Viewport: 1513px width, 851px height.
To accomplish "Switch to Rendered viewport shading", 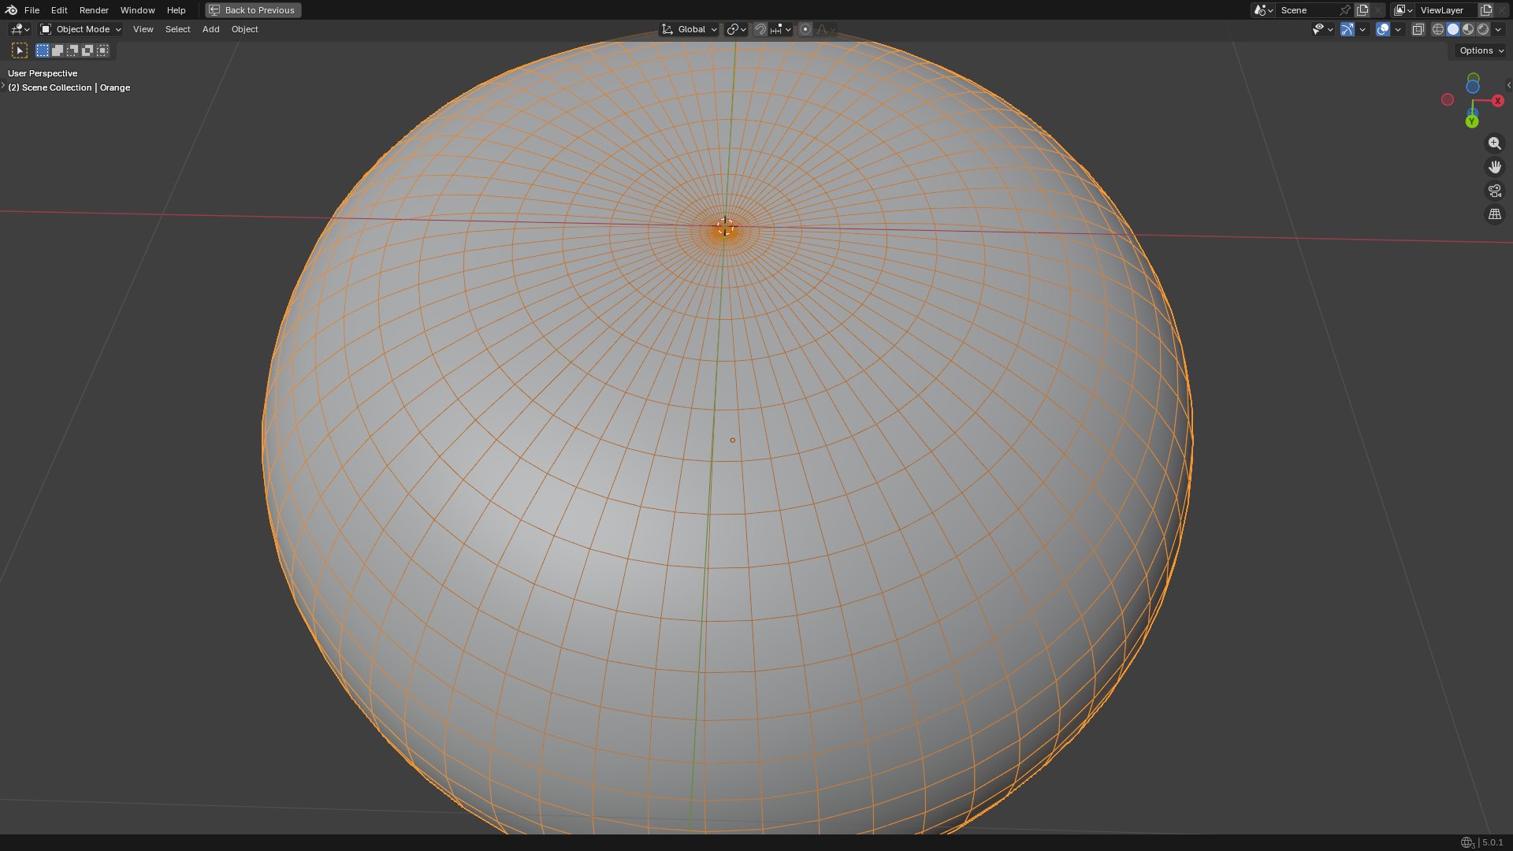I will click(1483, 29).
